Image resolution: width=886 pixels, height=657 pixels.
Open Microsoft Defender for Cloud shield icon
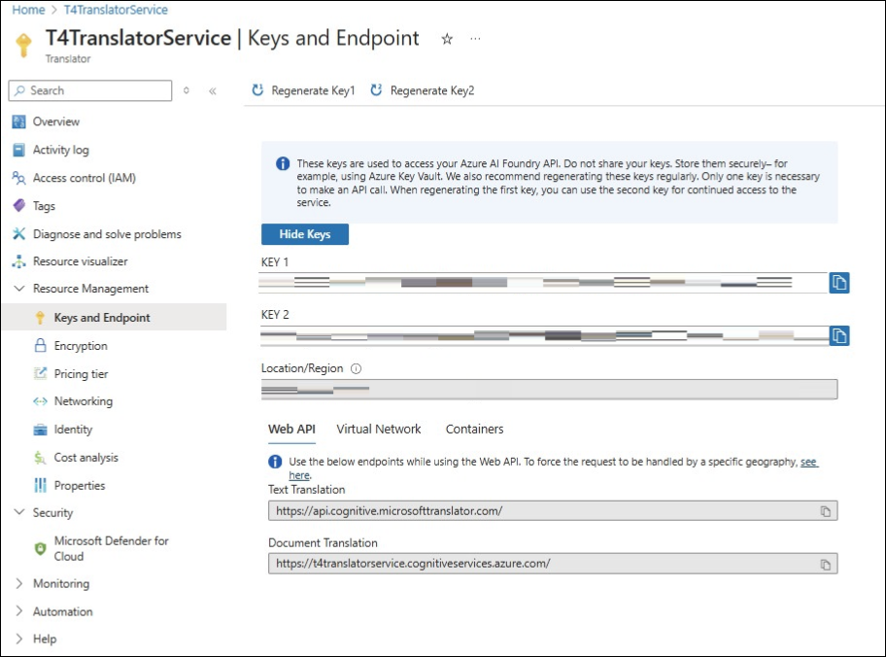tap(40, 548)
